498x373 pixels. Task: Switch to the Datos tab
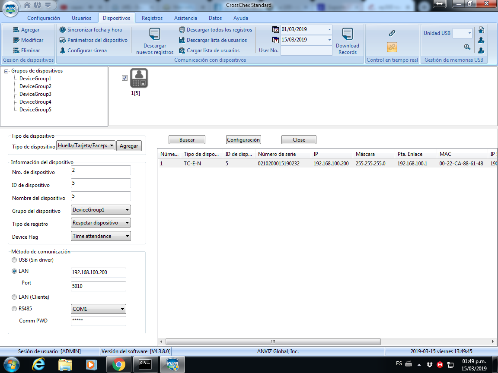(x=215, y=18)
